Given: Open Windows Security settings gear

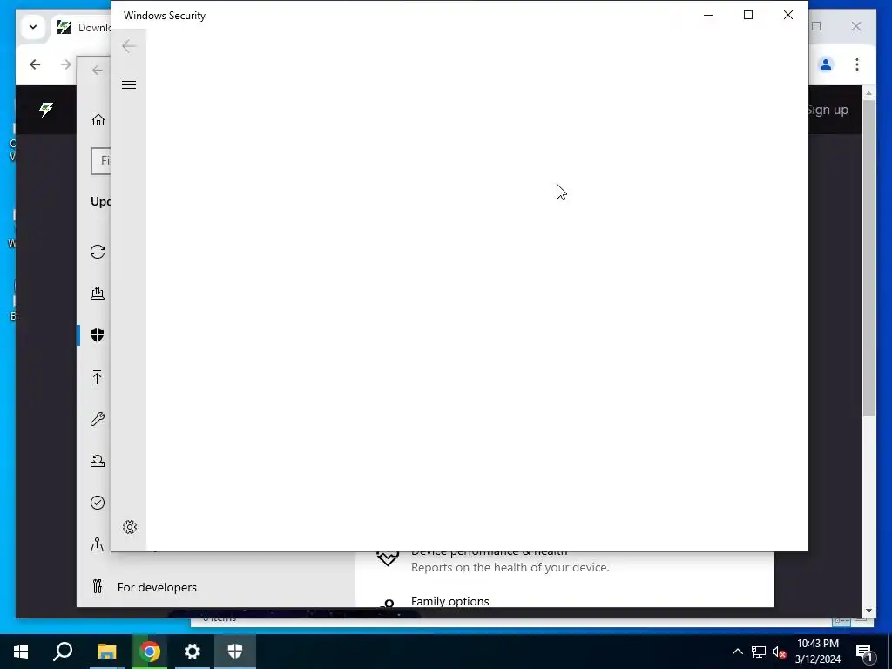Looking at the screenshot, I should click(x=130, y=527).
